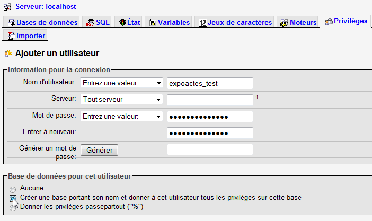Click the Bases de données tab icon
The image size is (372, 221).
[x=11, y=23]
